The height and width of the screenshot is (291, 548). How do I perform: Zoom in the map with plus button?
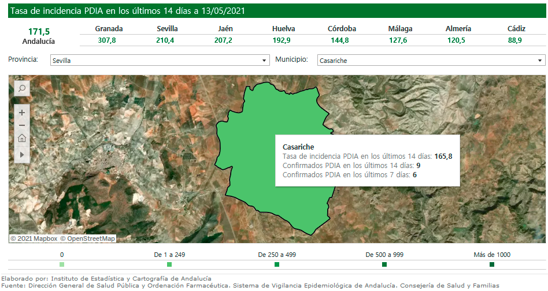coord(22,113)
